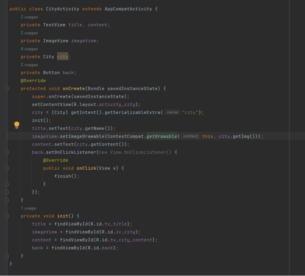Viewport: 305px width, 276px height.
Task: Click the "city" string literal
Action: coord(190,113)
